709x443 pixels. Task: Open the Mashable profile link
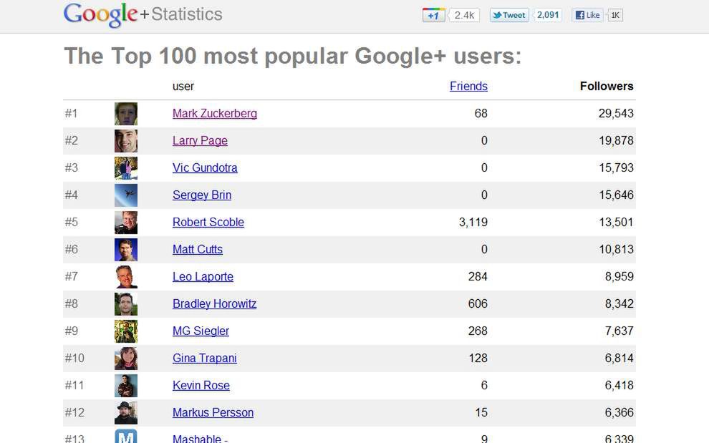click(x=200, y=438)
